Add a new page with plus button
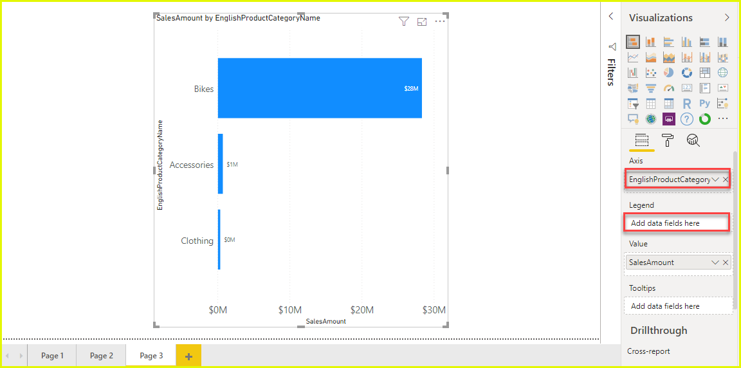 pyautogui.click(x=188, y=356)
